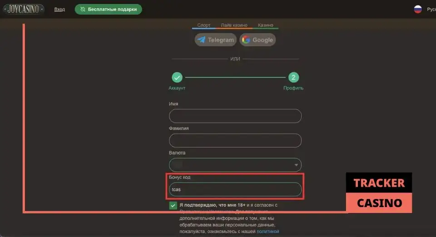The width and height of the screenshot is (436, 237).
Task: Click the JOYCASINO logo
Action: (24, 9)
